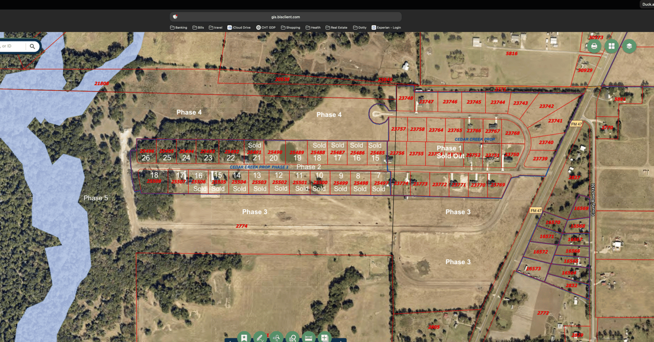This screenshot has height=342, width=654.
Task: Click the print map icon
Action: pos(594,46)
